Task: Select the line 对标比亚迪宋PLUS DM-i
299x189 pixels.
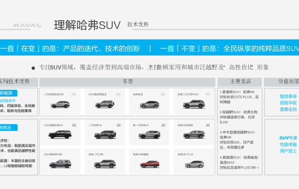Action: point(239,167)
